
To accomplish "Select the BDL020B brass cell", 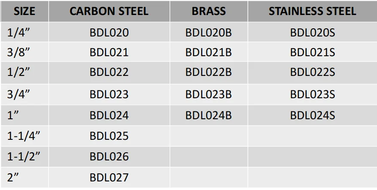I will tap(209, 32).
